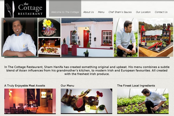Select the Contact Us link
The width and height of the screenshot is (174, 116).
(x=161, y=12)
